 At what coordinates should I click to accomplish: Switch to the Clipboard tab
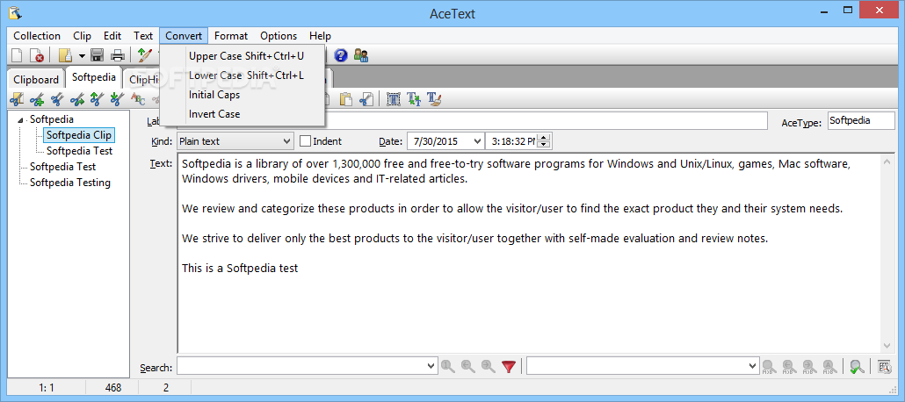(36, 80)
